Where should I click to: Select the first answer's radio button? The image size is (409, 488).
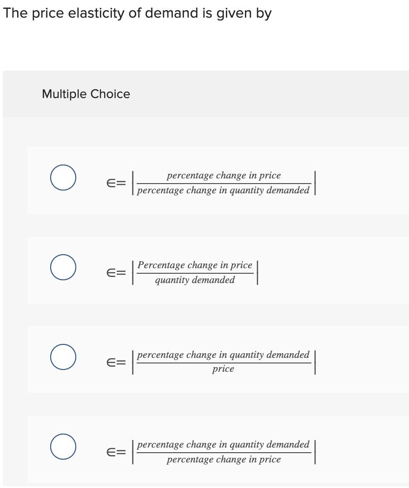[63, 177]
